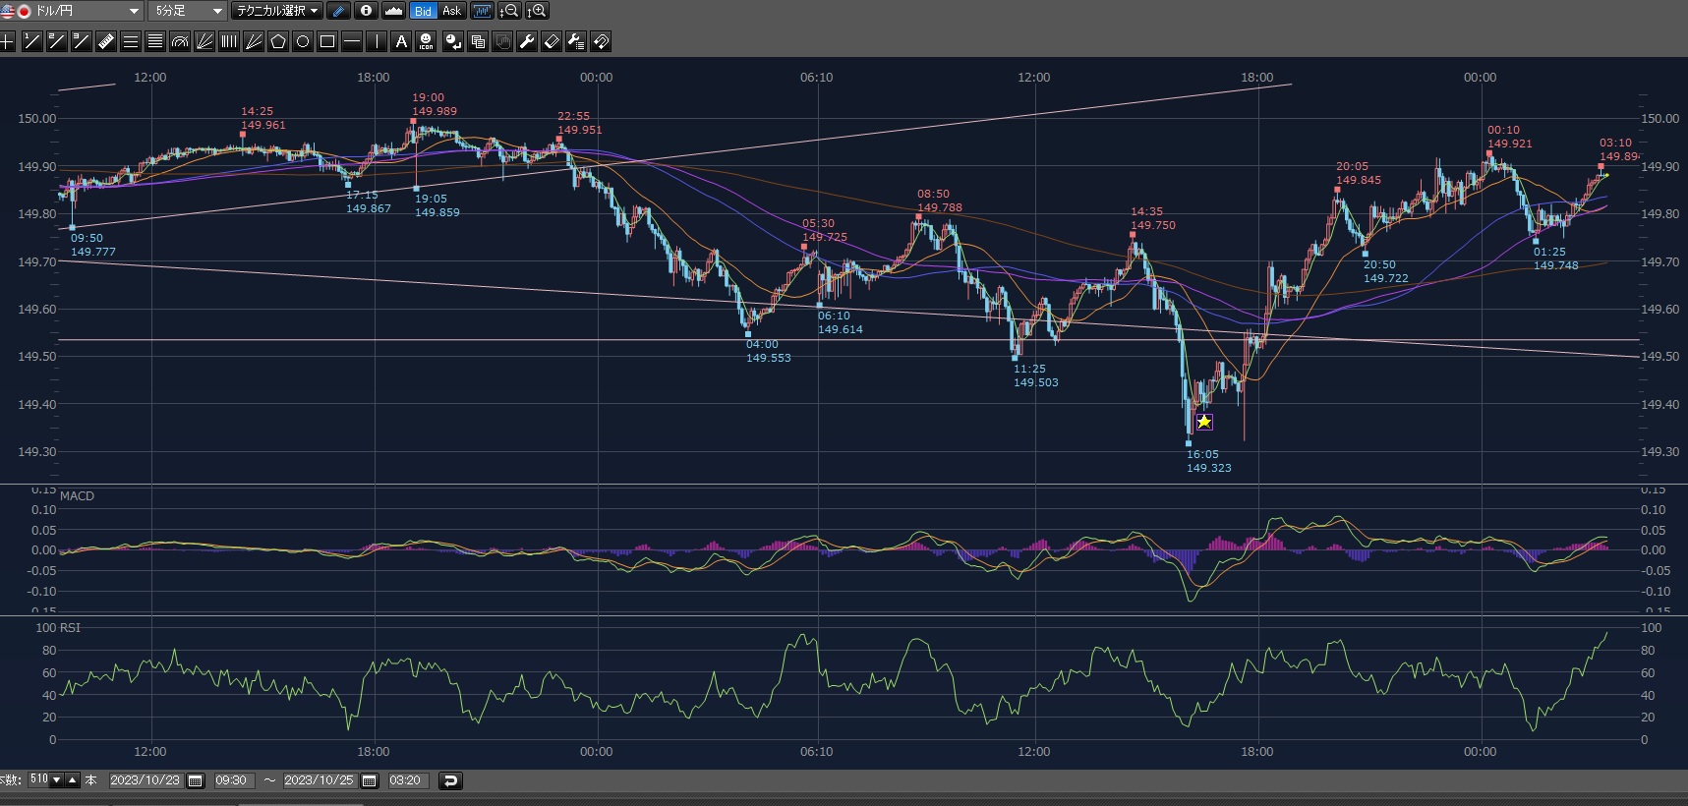Select the horizontal line drawing tool

click(352, 41)
